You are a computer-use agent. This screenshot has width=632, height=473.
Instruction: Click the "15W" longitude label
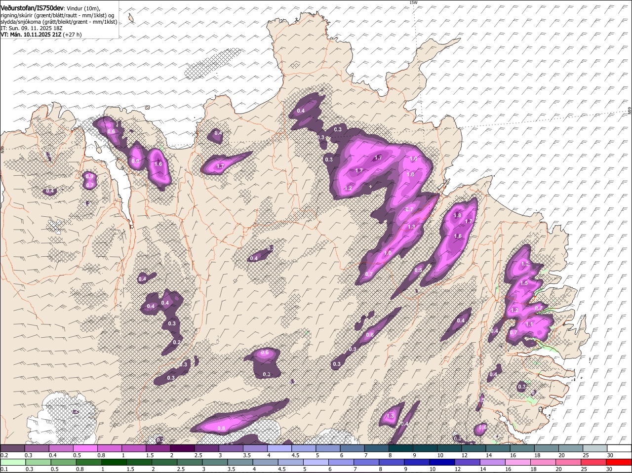tap(413, 2)
